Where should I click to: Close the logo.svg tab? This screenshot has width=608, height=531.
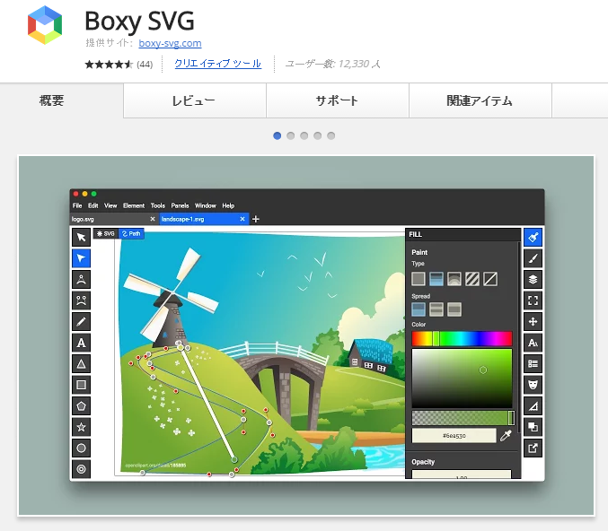[x=153, y=219]
